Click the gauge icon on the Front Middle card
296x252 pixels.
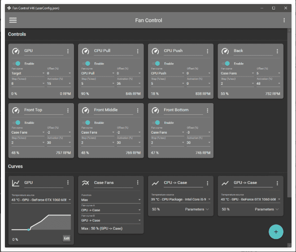[86, 110]
